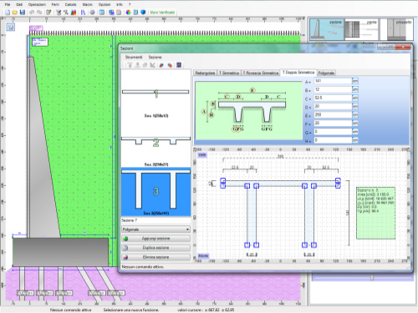Switch to the Poligonale tab
The image size is (418, 313).
pyautogui.click(x=326, y=73)
